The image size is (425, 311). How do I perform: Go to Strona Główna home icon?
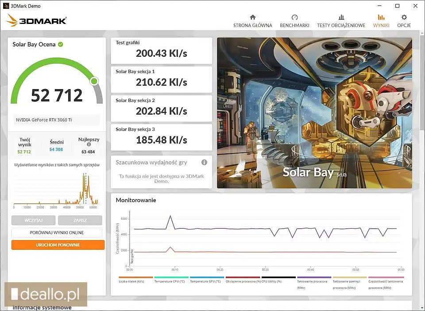[x=253, y=17]
